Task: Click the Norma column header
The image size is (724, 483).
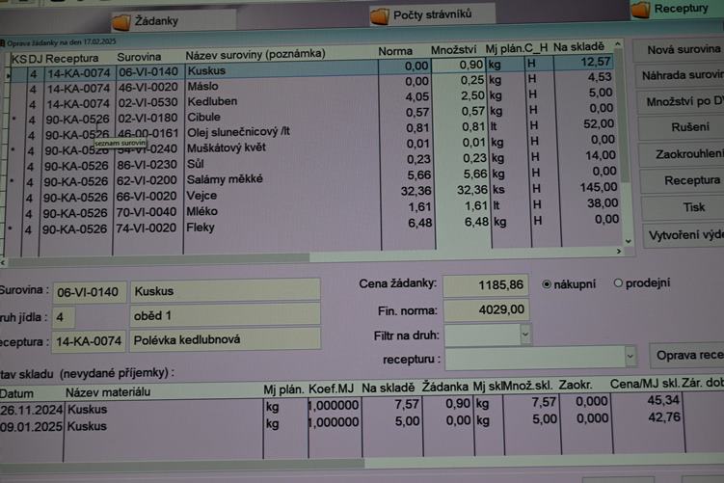Action: 395,51
